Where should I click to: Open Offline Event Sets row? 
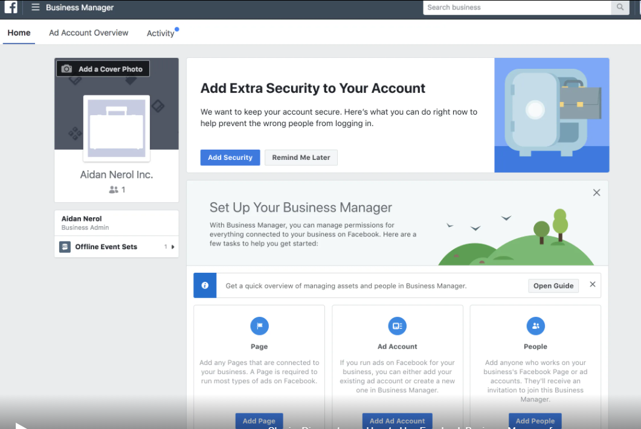coord(117,247)
